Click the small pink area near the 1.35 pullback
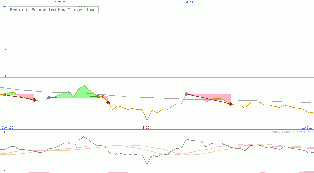The height and width of the screenshot is (173, 314). click(106, 98)
